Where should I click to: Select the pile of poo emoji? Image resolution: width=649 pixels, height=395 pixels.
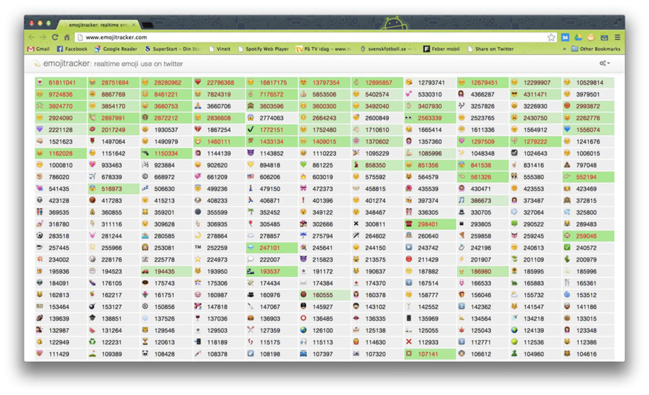pyautogui.click(x=567, y=165)
